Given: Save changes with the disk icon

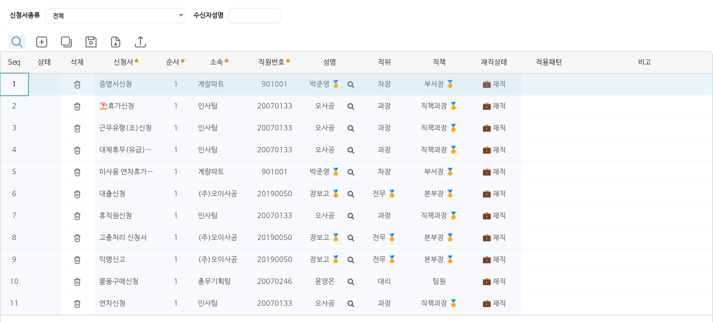Looking at the screenshot, I should pyautogui.click(x=91, y=42).
